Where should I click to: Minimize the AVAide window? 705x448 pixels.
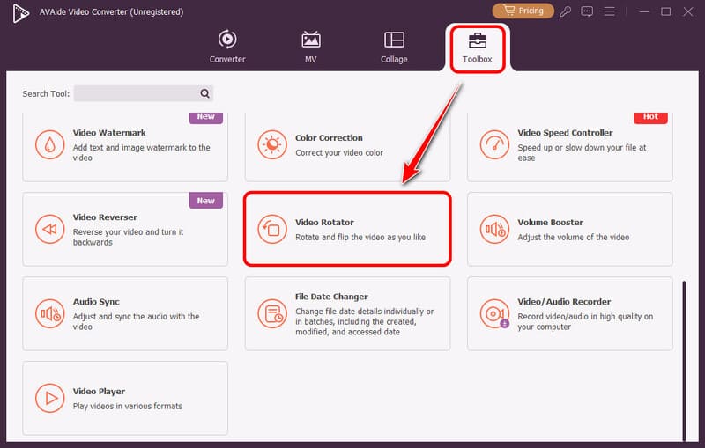[644, 11]
